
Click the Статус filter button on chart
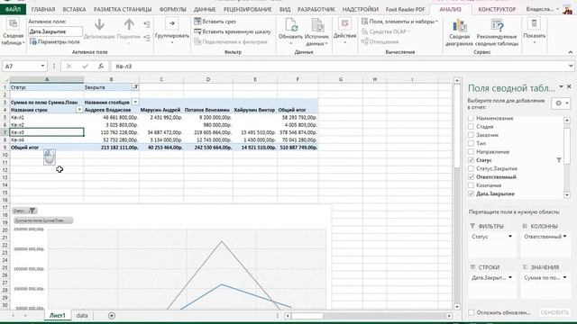click(24, 211)
